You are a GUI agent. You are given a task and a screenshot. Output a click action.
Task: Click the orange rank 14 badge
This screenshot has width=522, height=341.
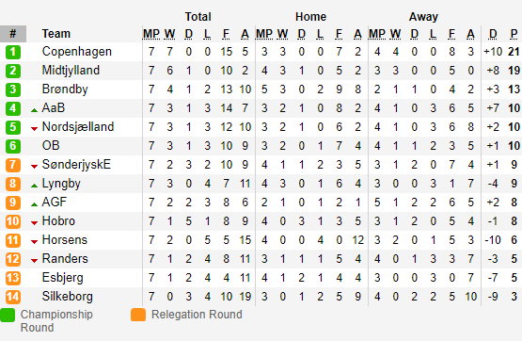point(13,297)
